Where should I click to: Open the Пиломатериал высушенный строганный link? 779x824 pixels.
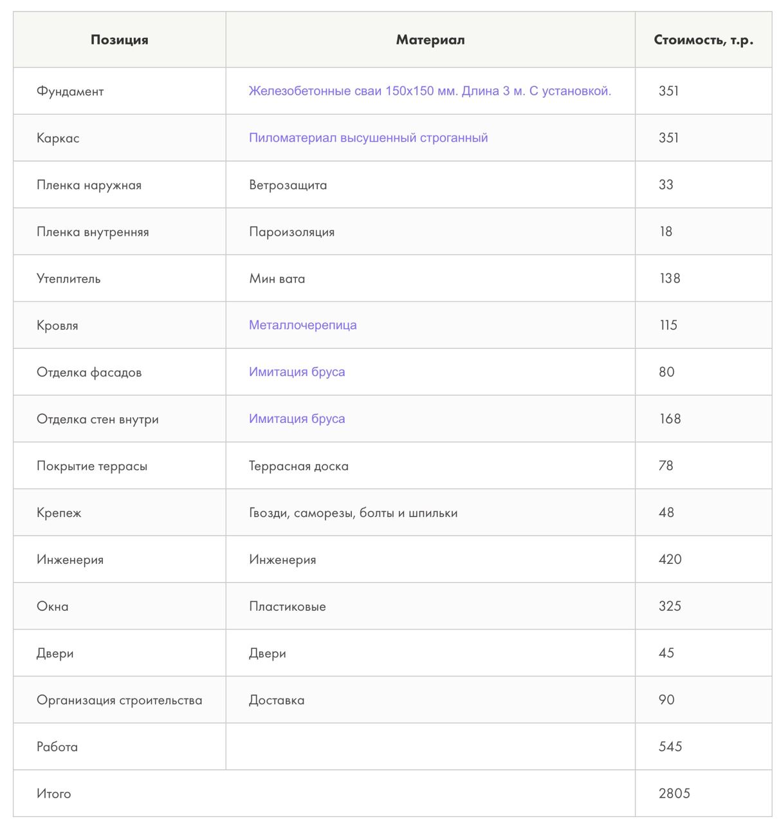368,138
